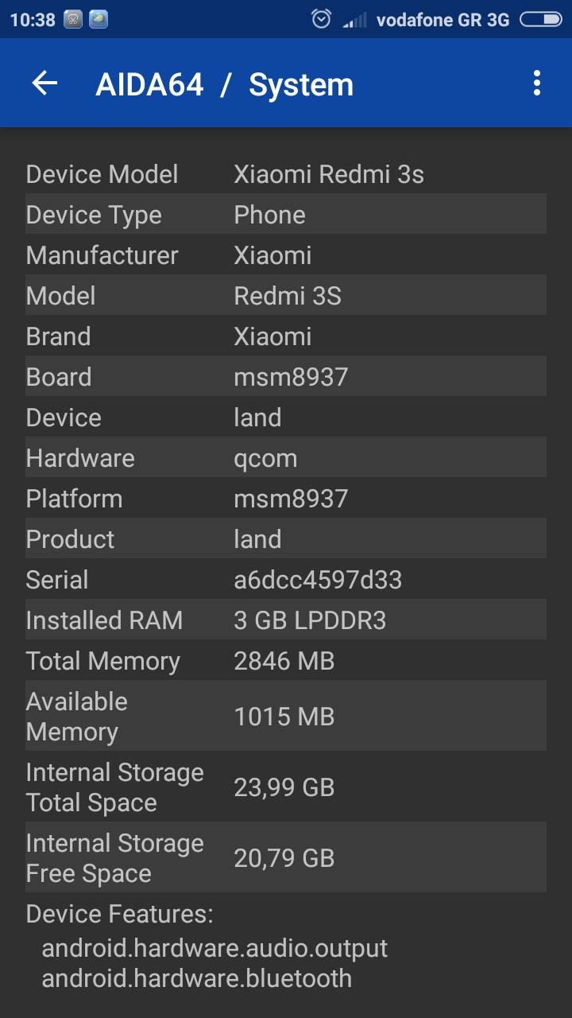Screen dimensions: 572x1018
Task: Tap the battery indicator icon
Action: pyautogui.click(x=540, y=19)
